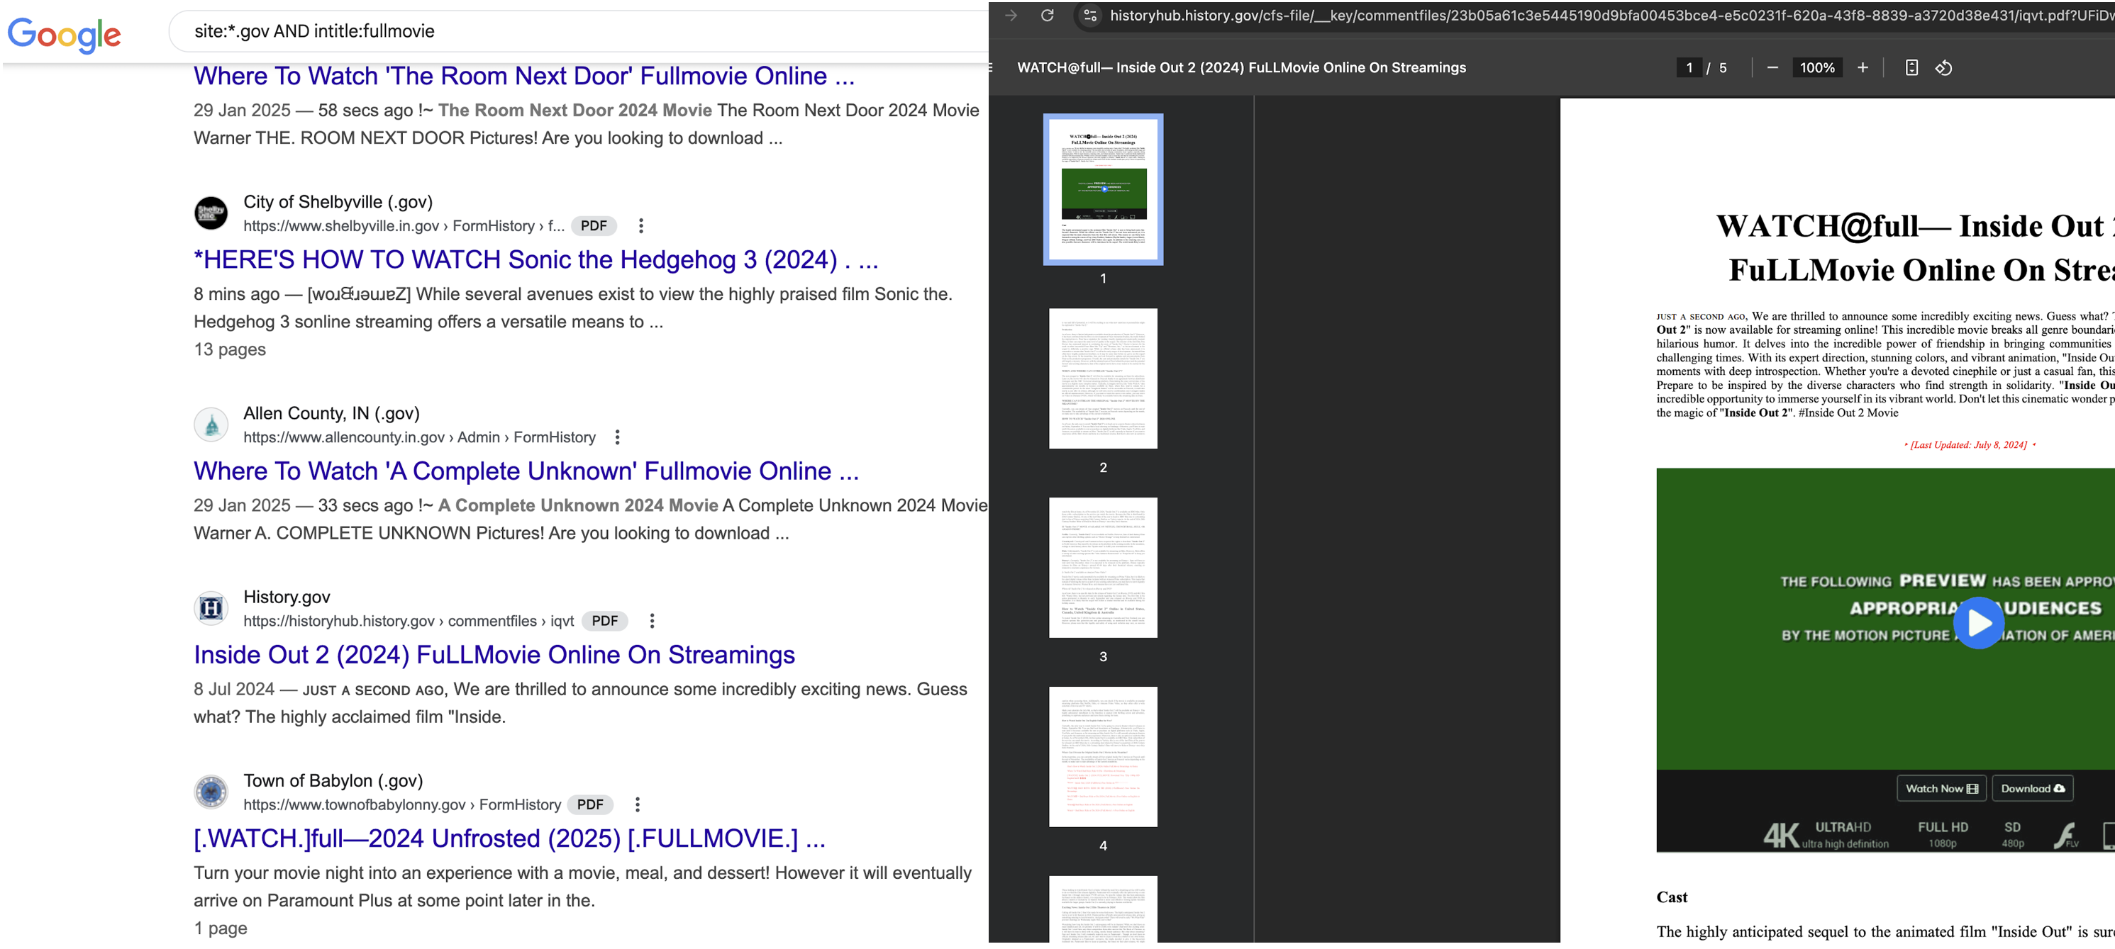Rotate the PDF counterclockwise

click(1943, 68)
